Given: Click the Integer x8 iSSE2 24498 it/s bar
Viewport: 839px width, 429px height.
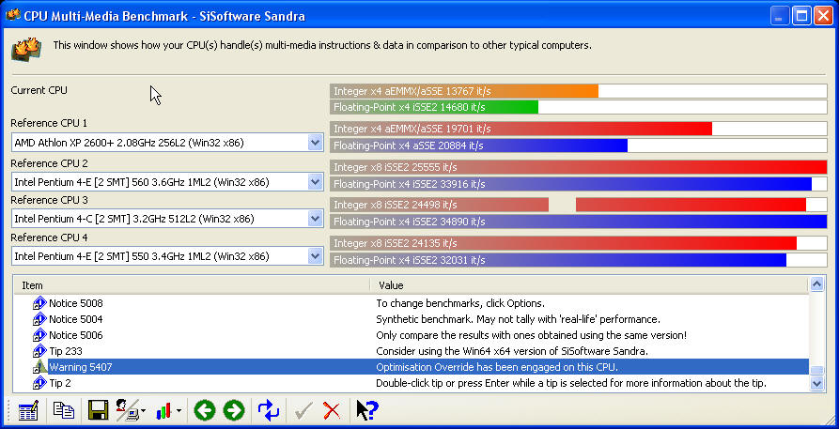Looking at the screenshot, I should point(579,205).
